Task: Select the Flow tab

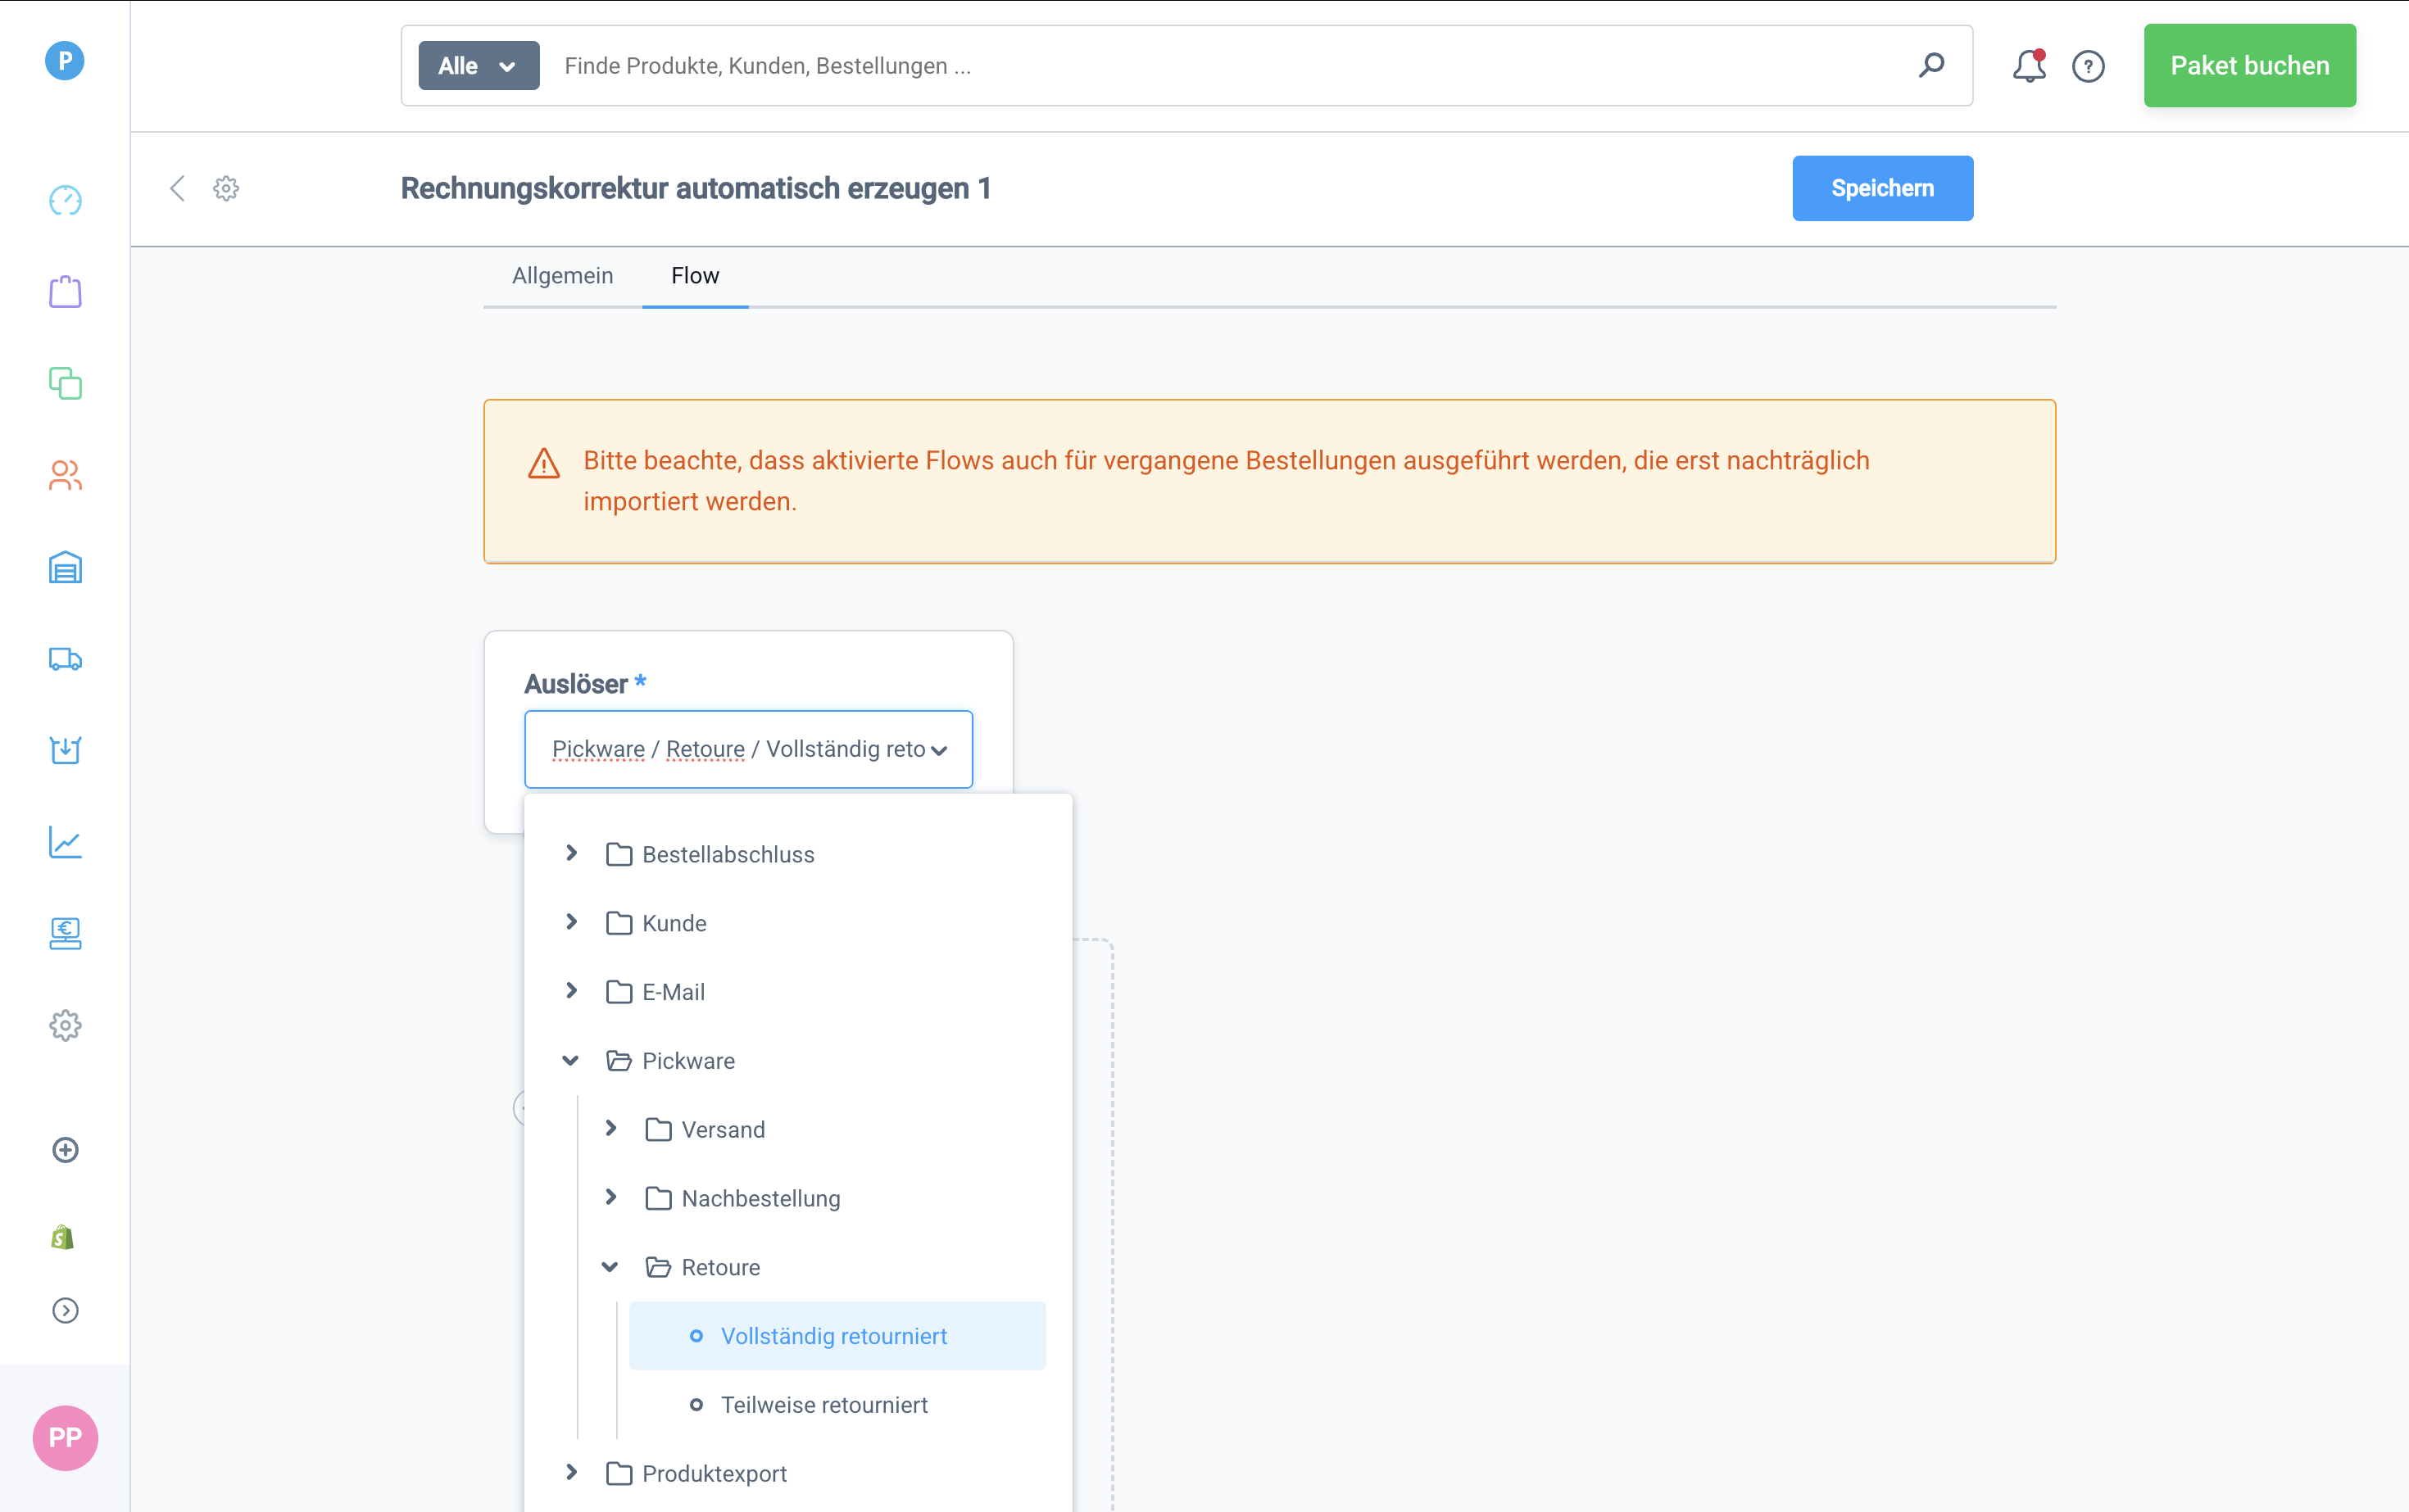Action: click(x=694, y=275)
